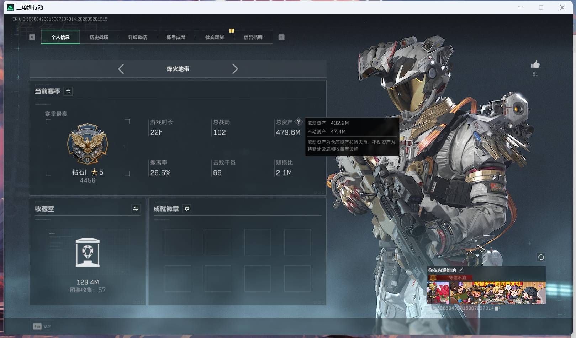
Task: Switch to previous game mode with left arrow
Action: coord(121,69)
